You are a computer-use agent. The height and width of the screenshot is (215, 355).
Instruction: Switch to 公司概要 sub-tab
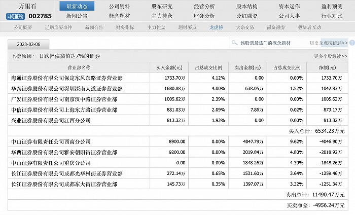(23, 27)
